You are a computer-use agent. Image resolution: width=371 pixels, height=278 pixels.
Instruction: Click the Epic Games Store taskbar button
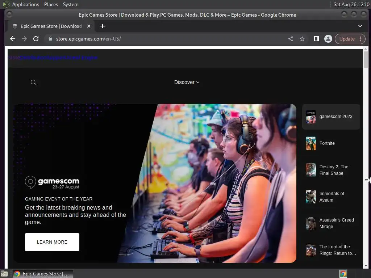pyautogui.click(x=43, y=274)
